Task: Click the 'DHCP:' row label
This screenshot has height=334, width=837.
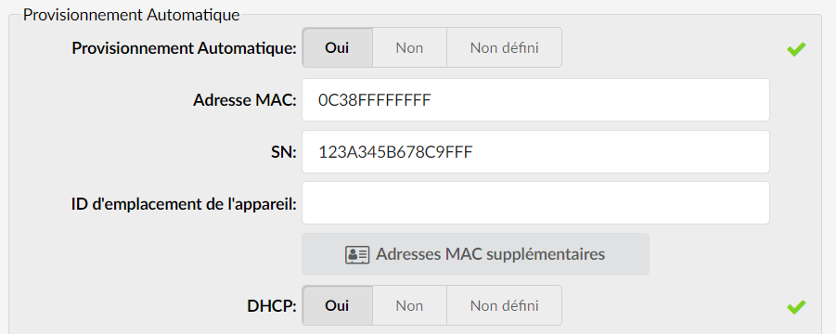Action: click(272, 306)
